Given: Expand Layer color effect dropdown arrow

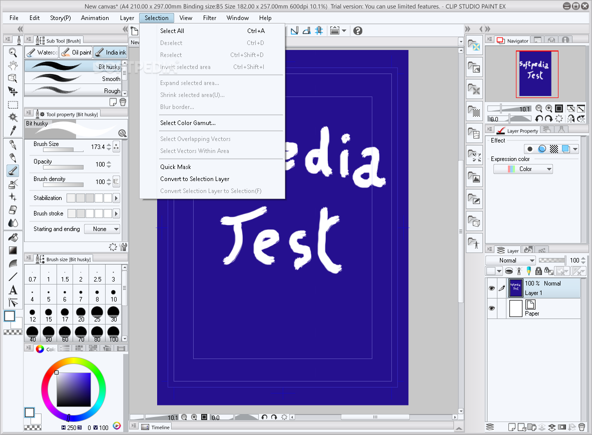Looking at the screenshot, I should click(575, 149).
